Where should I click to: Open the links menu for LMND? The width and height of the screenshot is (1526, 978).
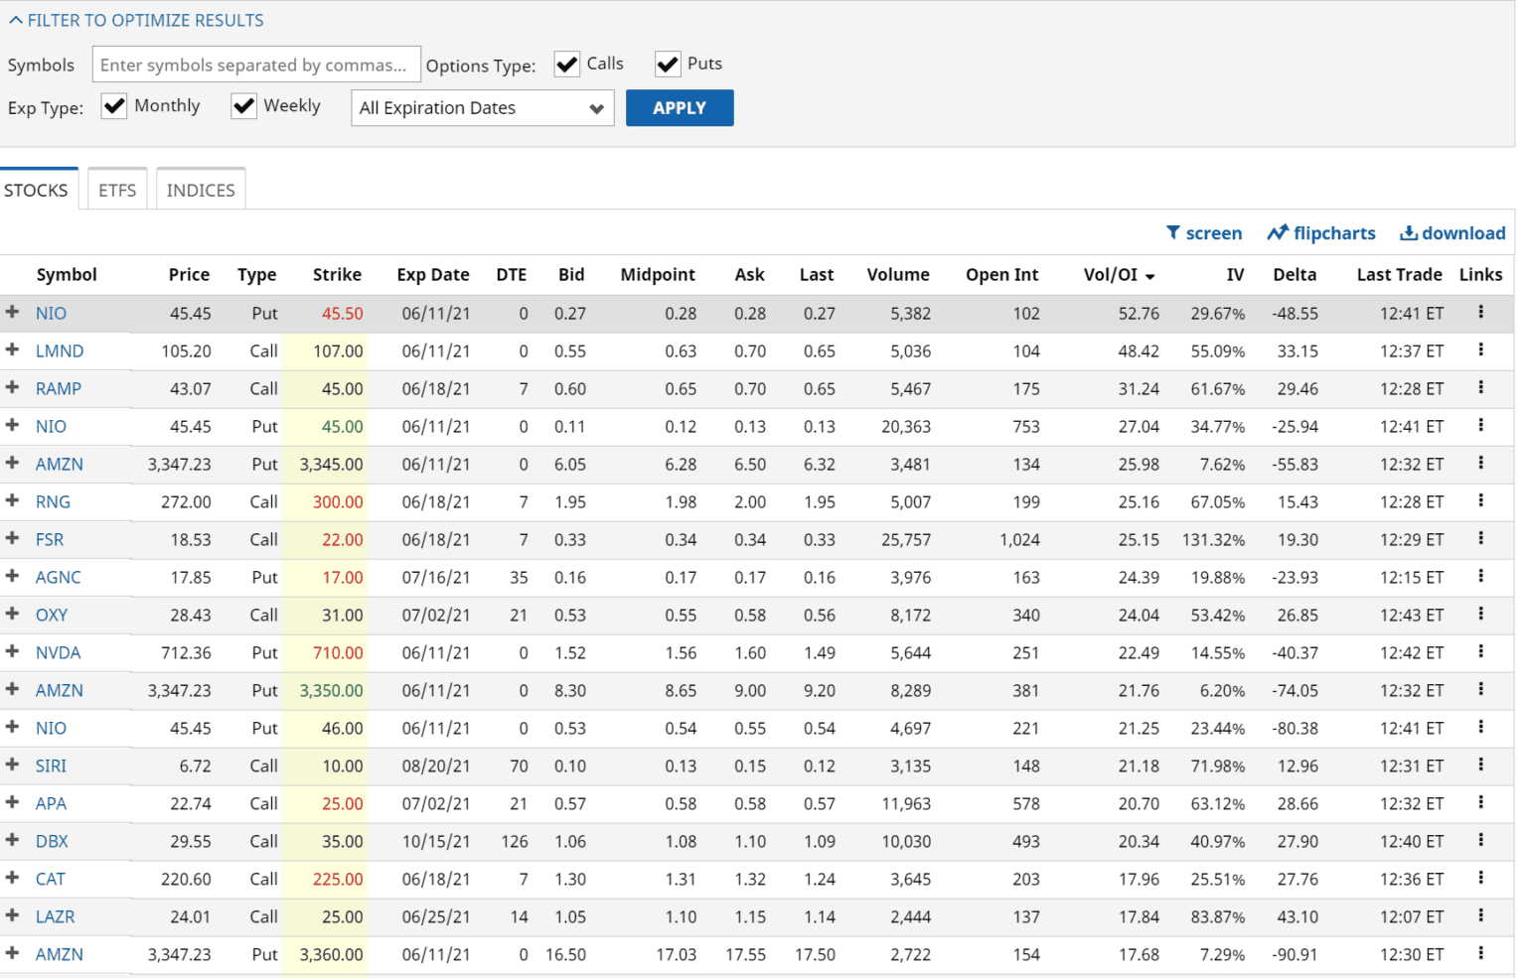(x=1480, y=350)
